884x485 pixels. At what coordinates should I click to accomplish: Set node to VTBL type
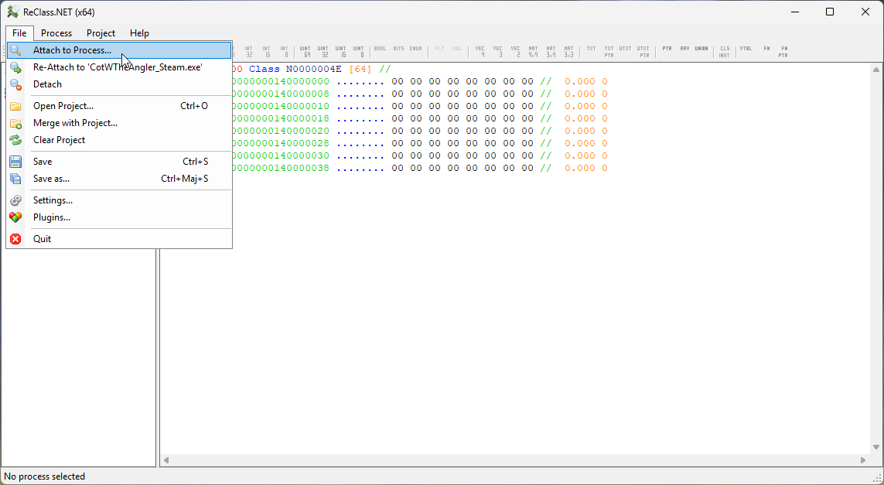click(x=746, y=49)
